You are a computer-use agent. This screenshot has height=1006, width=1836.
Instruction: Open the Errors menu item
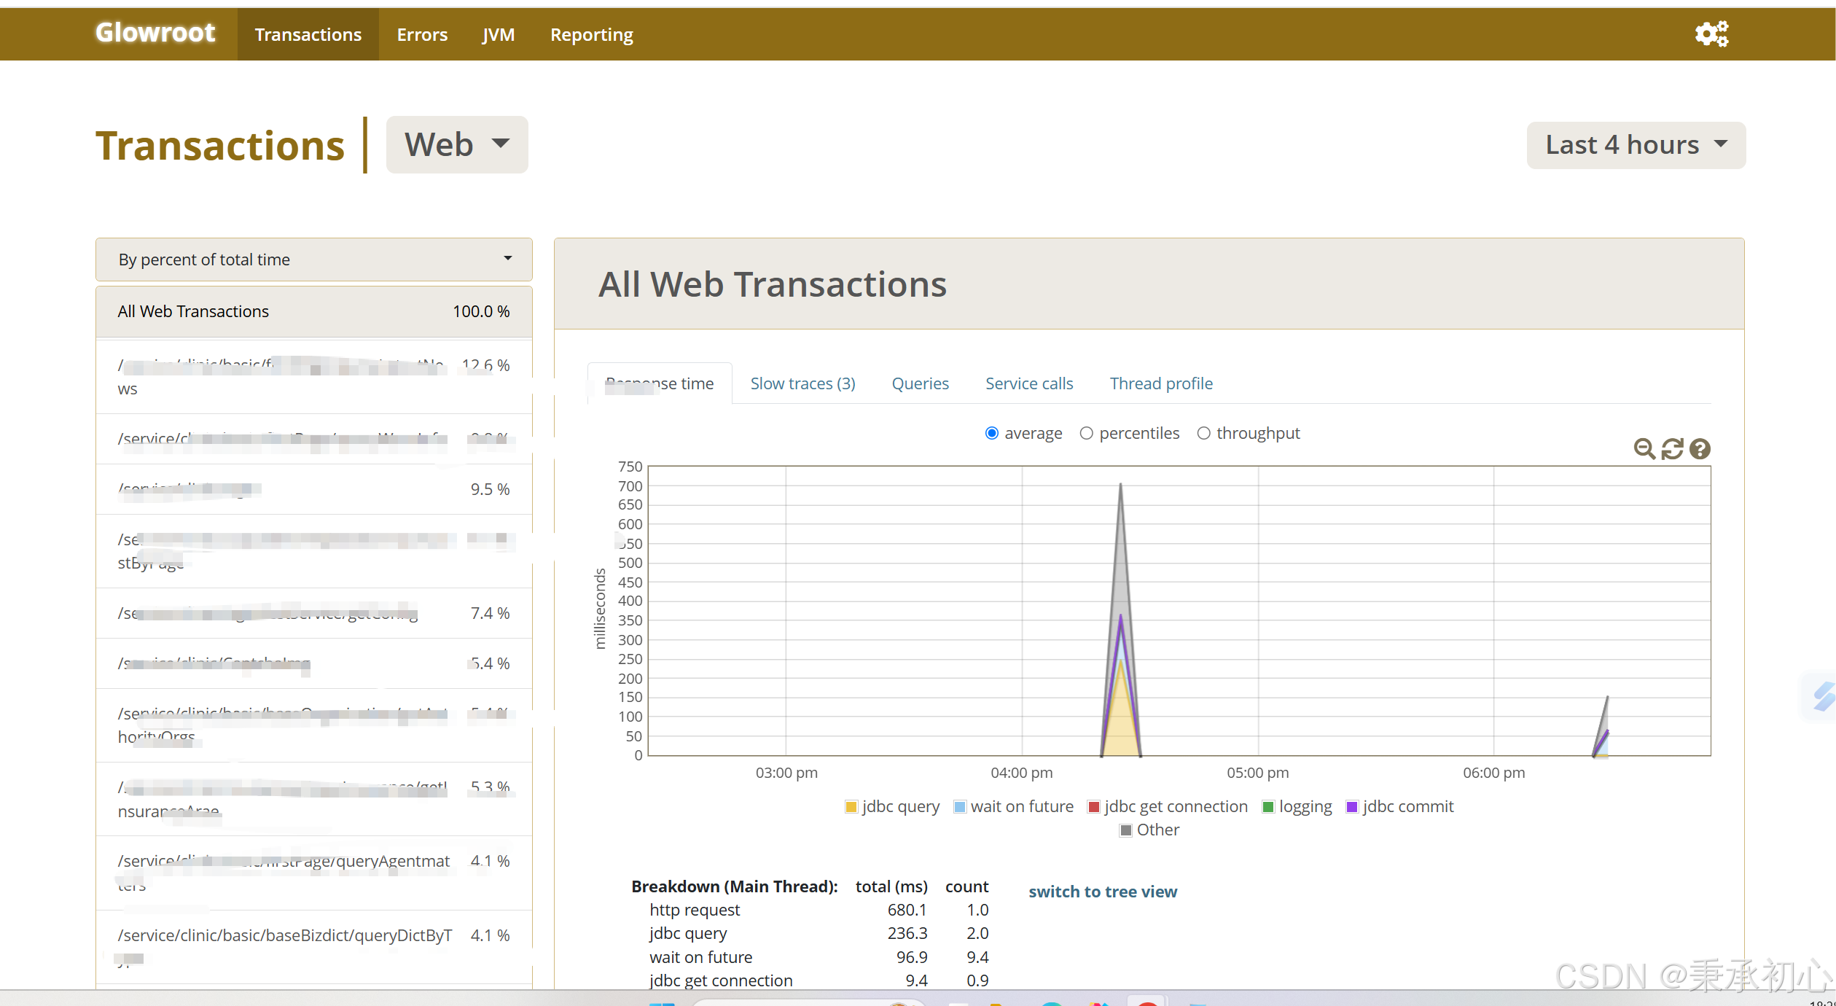(422, 34)
